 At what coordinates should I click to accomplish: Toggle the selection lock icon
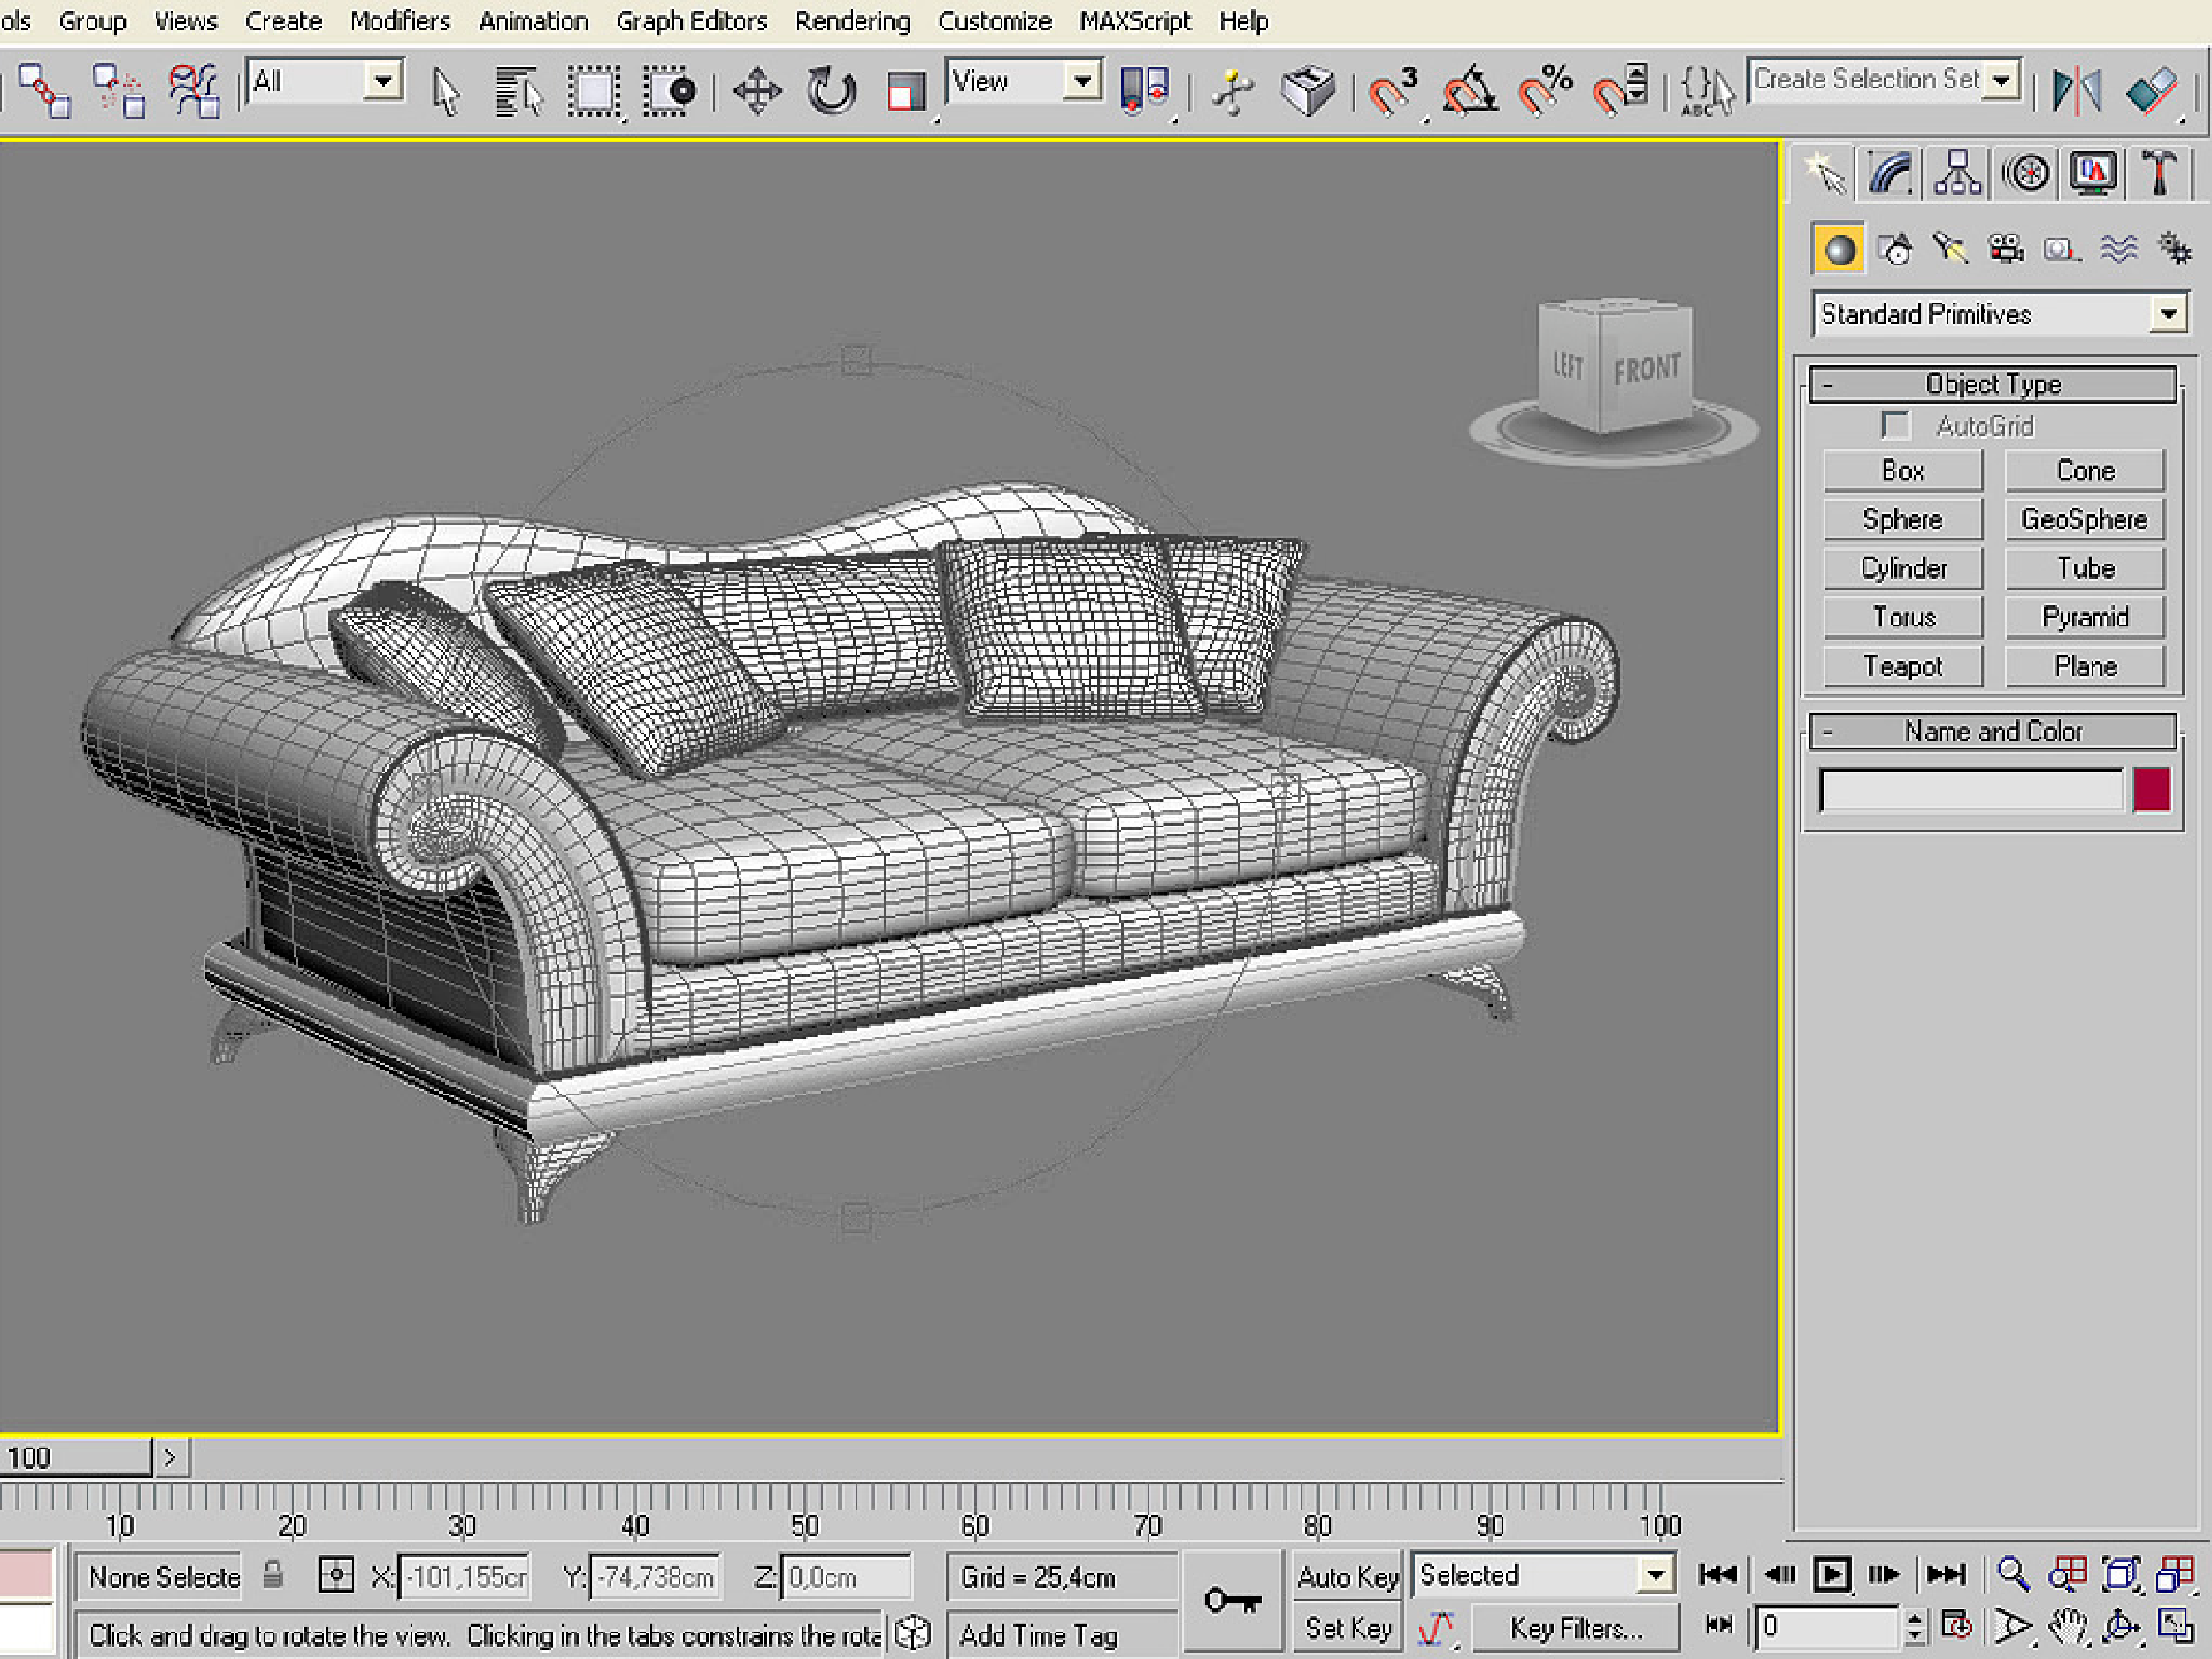click(272, 1575)
